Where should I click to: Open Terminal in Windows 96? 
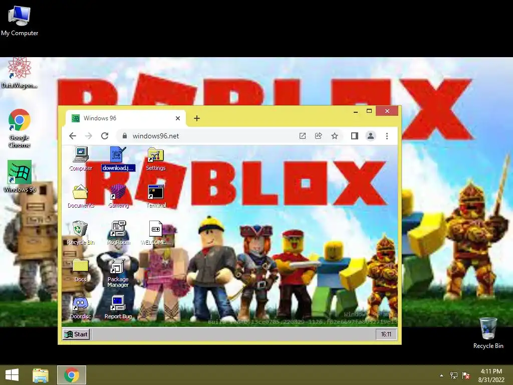pos(156,197)
